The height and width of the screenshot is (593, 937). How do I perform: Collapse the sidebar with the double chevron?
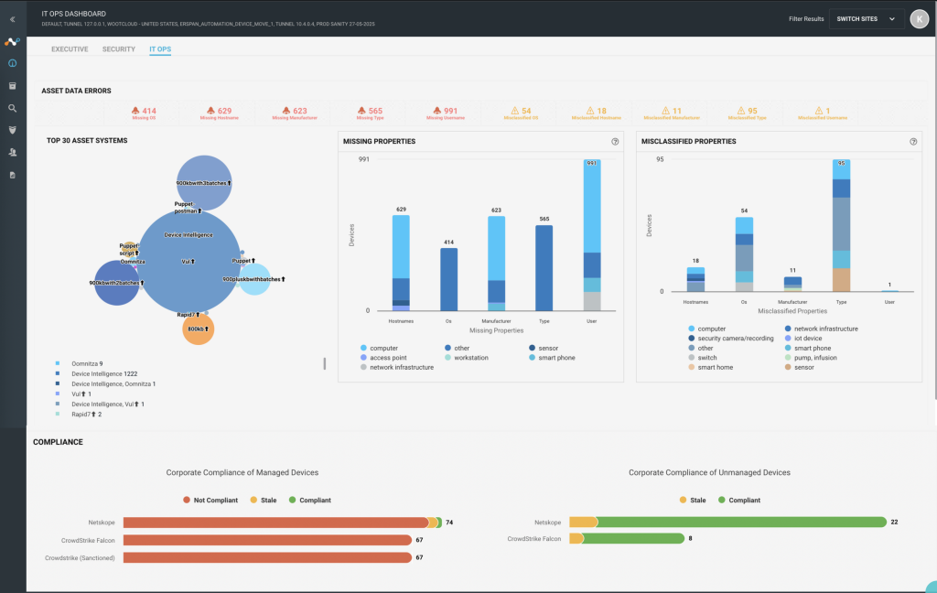pyautogui.click(x=12, y=20)
